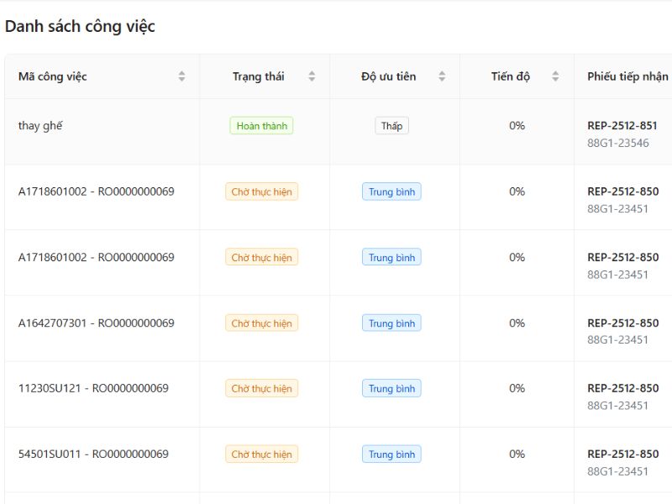Click the sort icon in Mã công việc column
Image resolution: width=672 pixels, height=504 pixels.
point(181,76)
